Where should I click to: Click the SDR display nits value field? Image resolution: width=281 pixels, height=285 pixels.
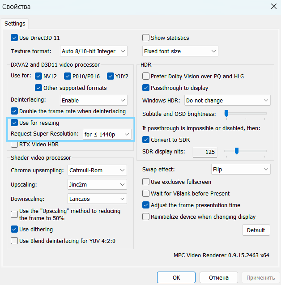click(205, 152)
